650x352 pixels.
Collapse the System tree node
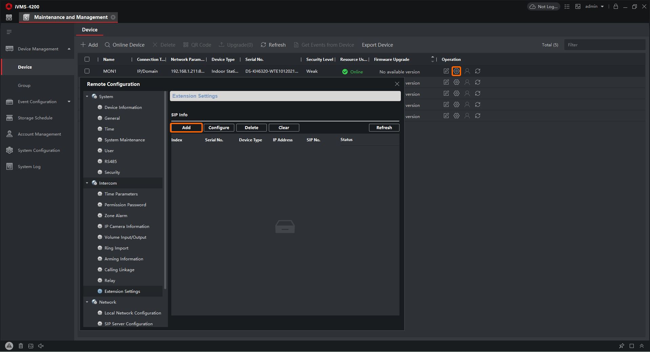point(87,97)
